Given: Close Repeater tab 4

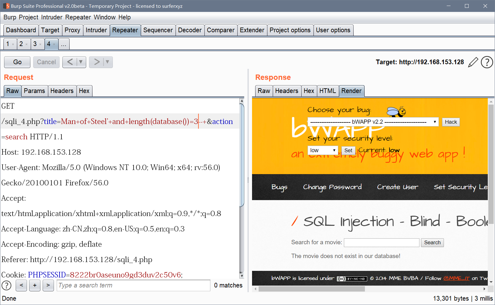Looking at the screenshot, I should (54, 44).
